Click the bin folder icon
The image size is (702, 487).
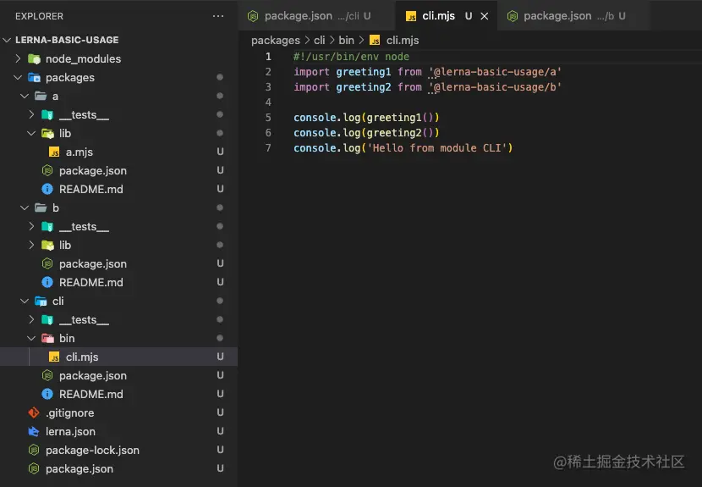coord(47,338)
